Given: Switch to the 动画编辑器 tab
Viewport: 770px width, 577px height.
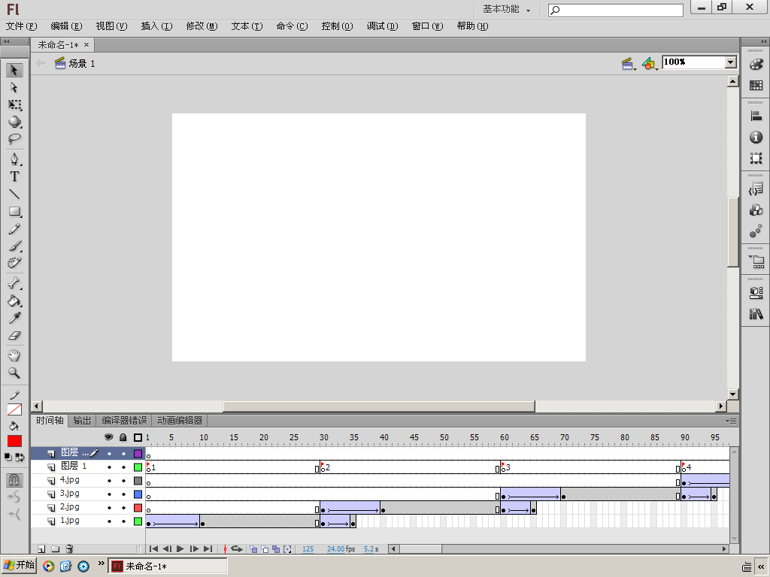Looking at the screenshot, I should pos(180,421).
